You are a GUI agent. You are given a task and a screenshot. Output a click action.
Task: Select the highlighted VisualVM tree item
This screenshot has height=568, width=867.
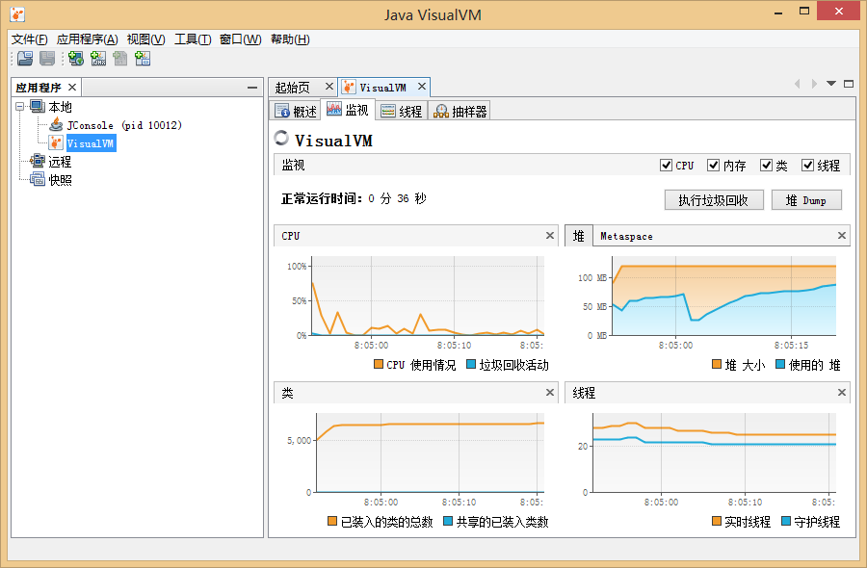(x=91, y=143)
